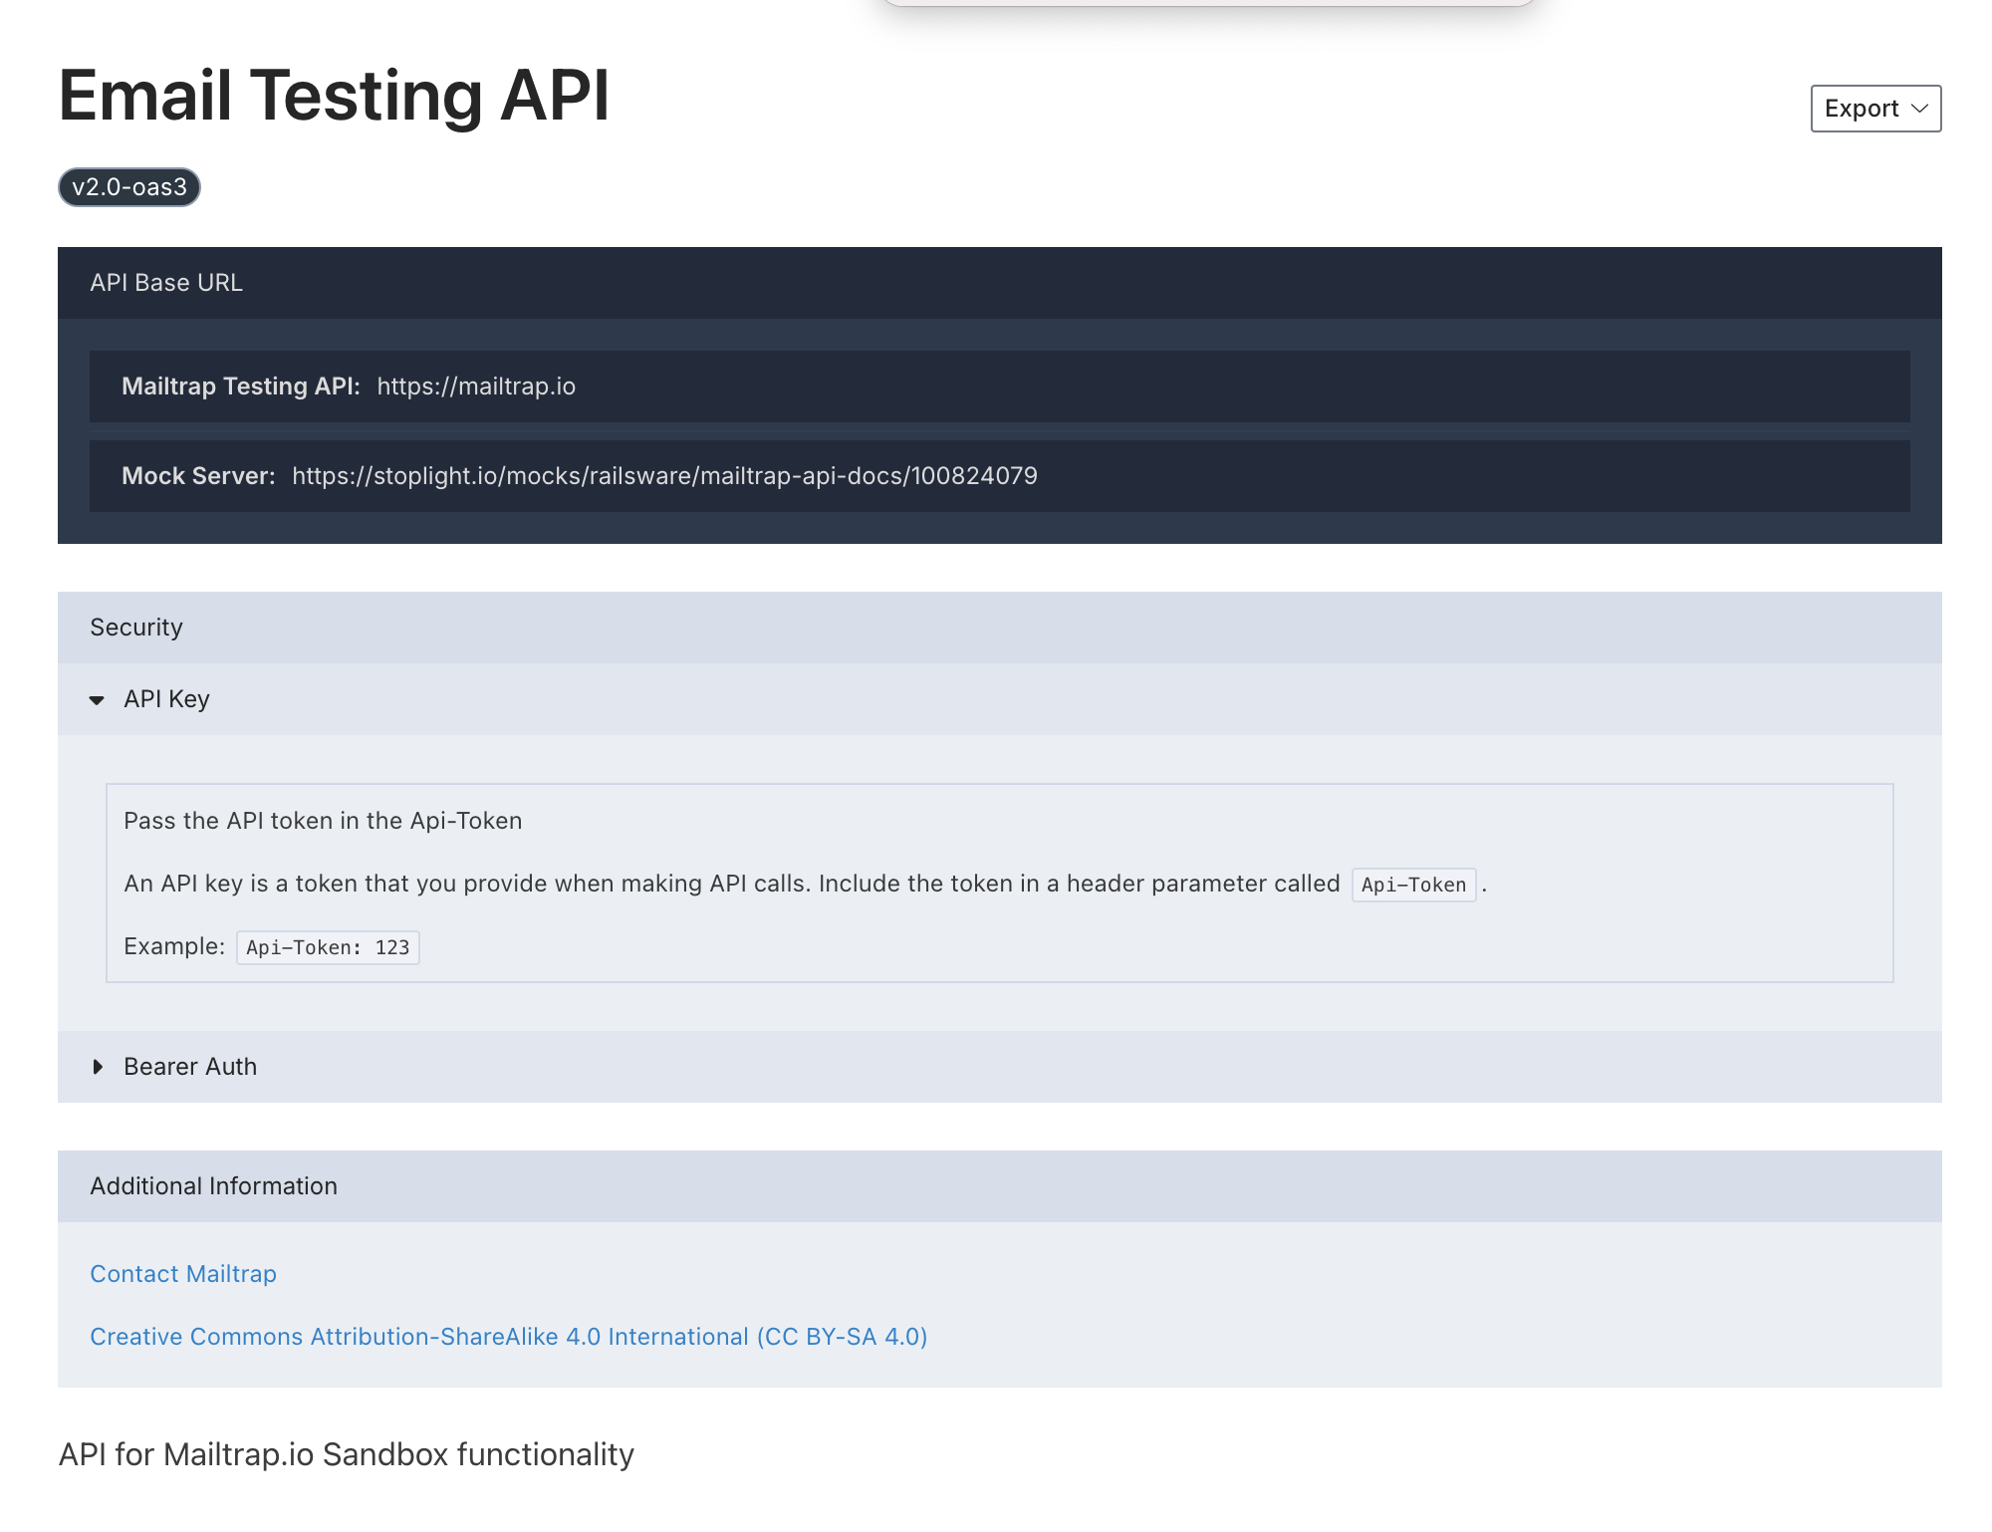
Task: Click 'Pass the API token in the Api-Token' text
Action: (323, 821)
